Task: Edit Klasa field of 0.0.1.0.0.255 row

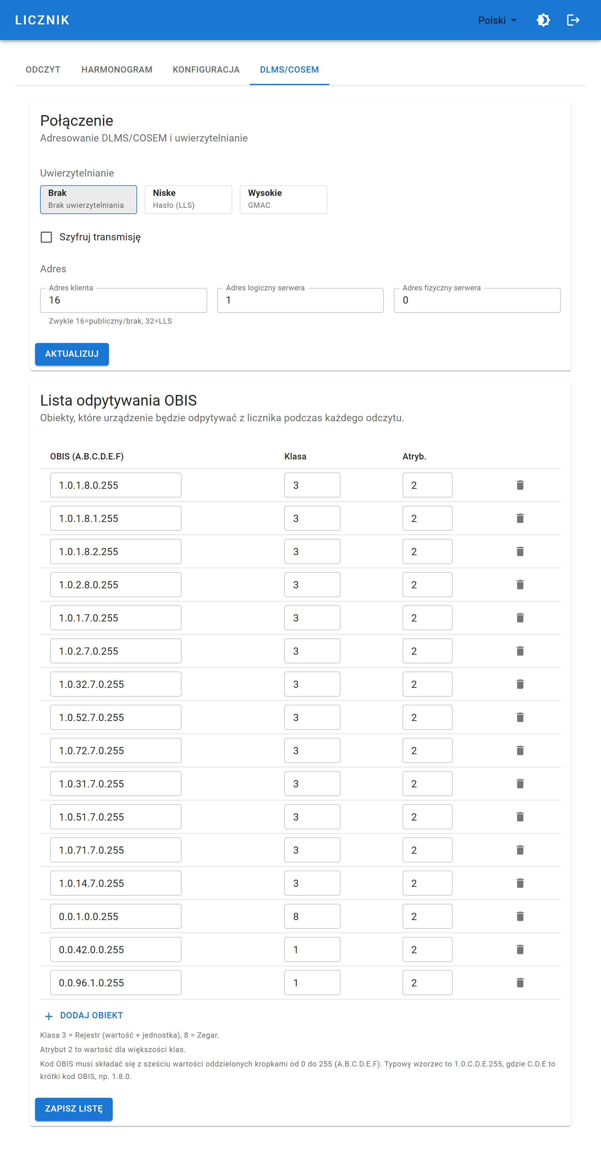Action: pyautogui.click(x=312, y=917)
